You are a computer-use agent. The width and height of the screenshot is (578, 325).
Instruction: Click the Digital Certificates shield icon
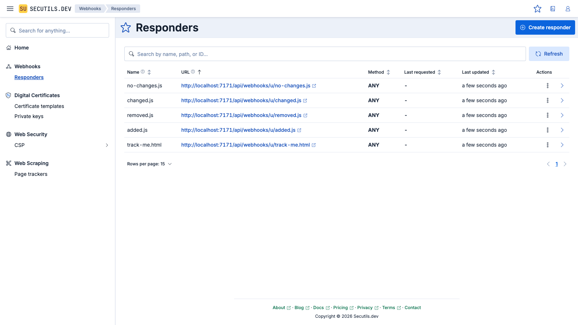[x=8, y=95]
